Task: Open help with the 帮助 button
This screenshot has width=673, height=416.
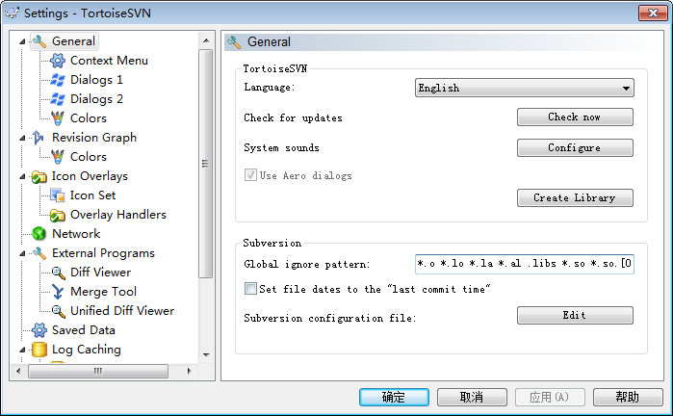Action: coord(628,397)
